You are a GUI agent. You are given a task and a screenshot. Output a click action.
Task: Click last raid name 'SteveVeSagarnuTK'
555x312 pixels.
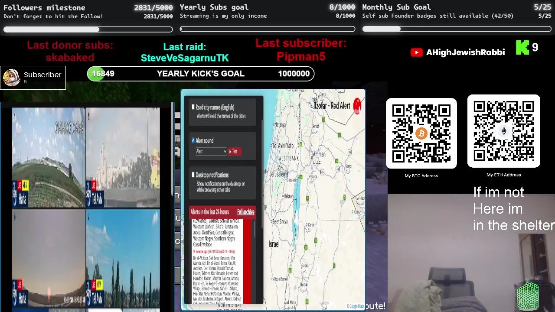[x=185, y=58]
